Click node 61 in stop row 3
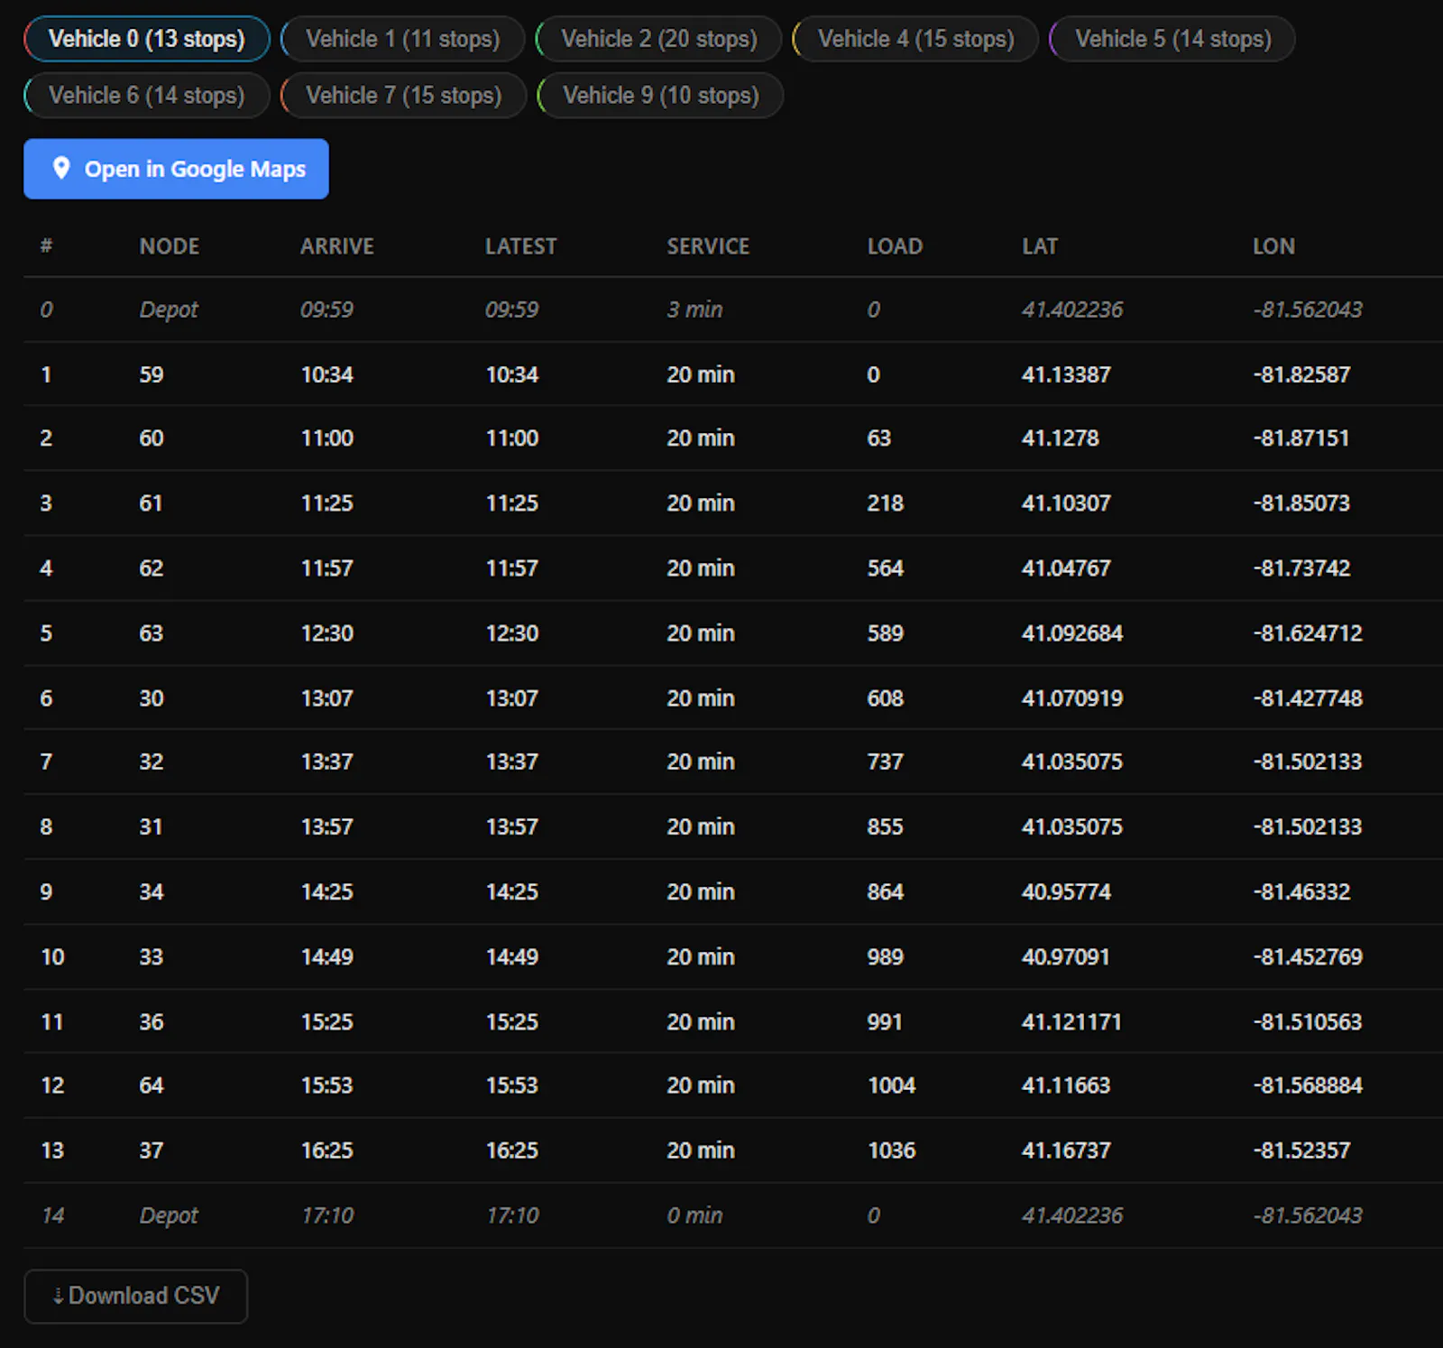1443x1348 pixels. (151, 503)
